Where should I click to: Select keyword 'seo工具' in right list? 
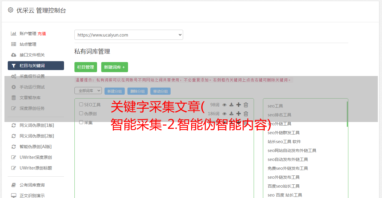coord(275,106)
